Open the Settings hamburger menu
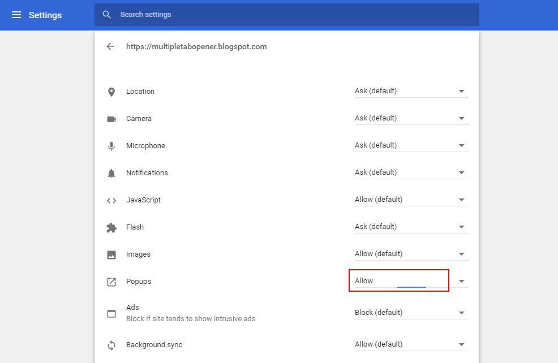 pyautogui.click(x=16, y=15)
